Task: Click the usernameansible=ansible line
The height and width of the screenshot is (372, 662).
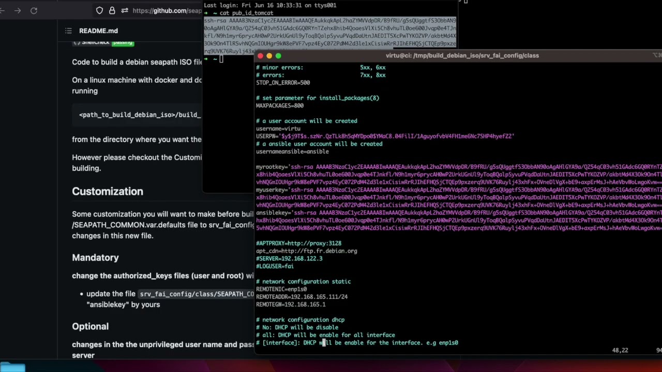Action: pyautogui.click(x=292, y=151)
